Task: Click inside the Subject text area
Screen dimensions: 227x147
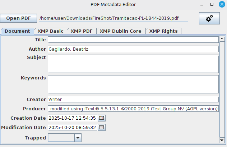Action: pyautogui.click(x=133, y=64)
